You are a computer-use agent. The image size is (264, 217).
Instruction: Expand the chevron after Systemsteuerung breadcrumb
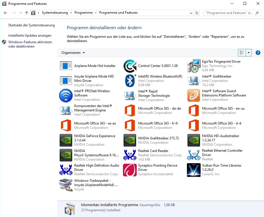click(x=71, y=13)
